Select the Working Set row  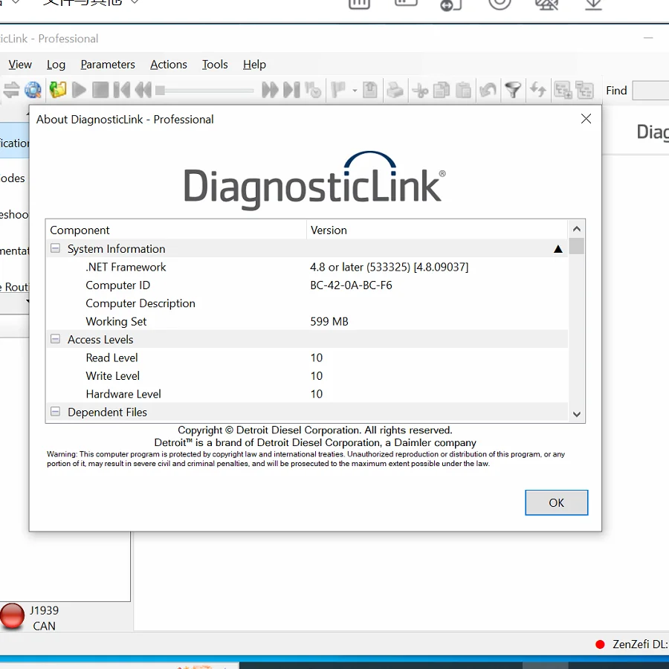click(x=307, y=321)
